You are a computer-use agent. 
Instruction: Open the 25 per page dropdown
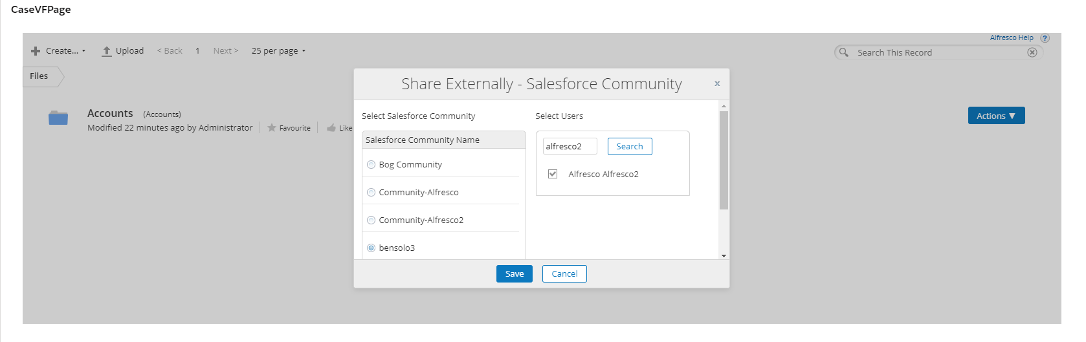tap(278, 51)
